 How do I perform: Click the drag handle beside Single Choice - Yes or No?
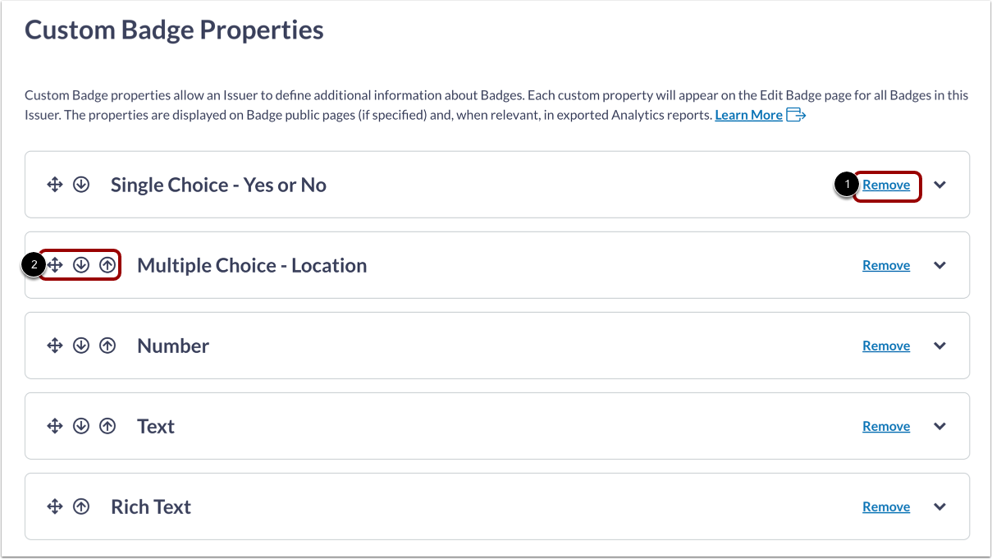coord(55,184)
